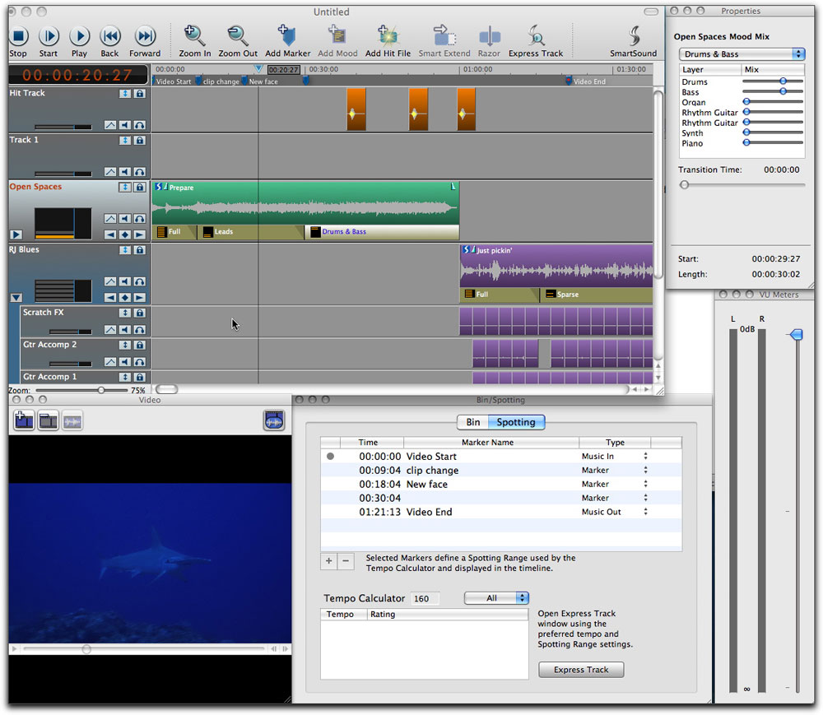Select the Sparse mood segment on RJ Blues
Image resolution: width=823 pixels, height=715 pixels.
pos(596,295)
